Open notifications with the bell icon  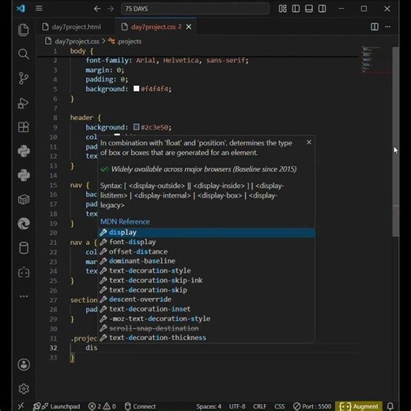pyautogui.click(x=390, y=406)
